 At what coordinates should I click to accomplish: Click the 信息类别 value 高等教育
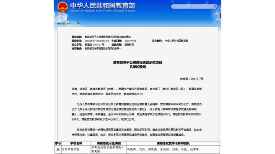point(129,45)
